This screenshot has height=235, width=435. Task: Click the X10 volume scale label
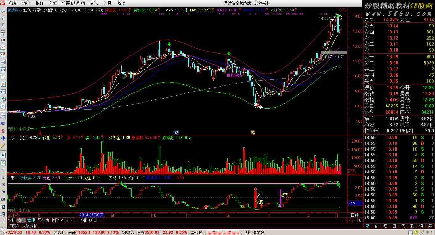click(351, 172)
